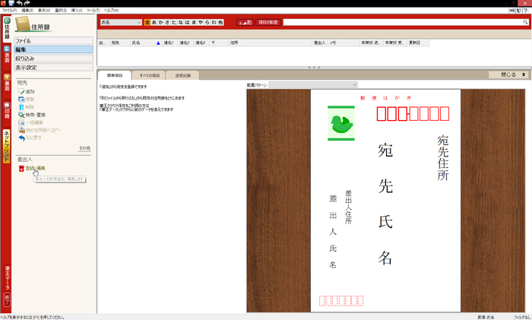Click the address search input field
This screenshot has width=532, height=320.
(x=403, y=23)
